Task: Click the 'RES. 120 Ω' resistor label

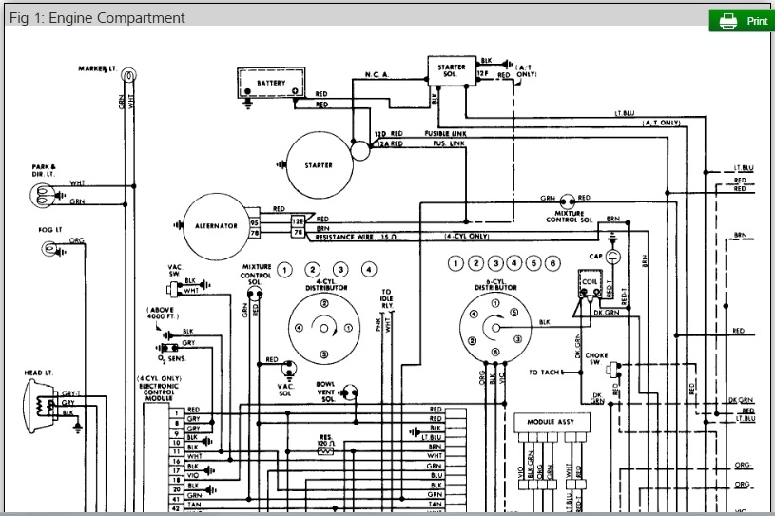Action: click(326, 440)
